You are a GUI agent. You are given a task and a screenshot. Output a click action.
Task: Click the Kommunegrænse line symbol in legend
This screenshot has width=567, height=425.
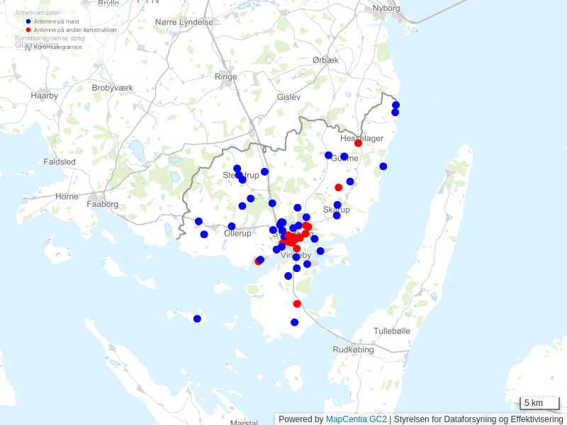tap(28, 47)
